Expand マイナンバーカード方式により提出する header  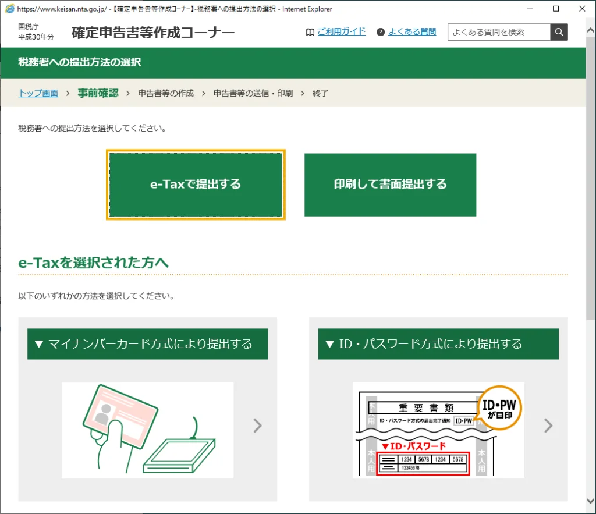click(x=147, y=344)
